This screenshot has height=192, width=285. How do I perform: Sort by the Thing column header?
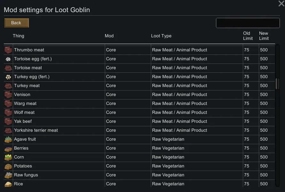pyautogui.click(x=19, y=36)
